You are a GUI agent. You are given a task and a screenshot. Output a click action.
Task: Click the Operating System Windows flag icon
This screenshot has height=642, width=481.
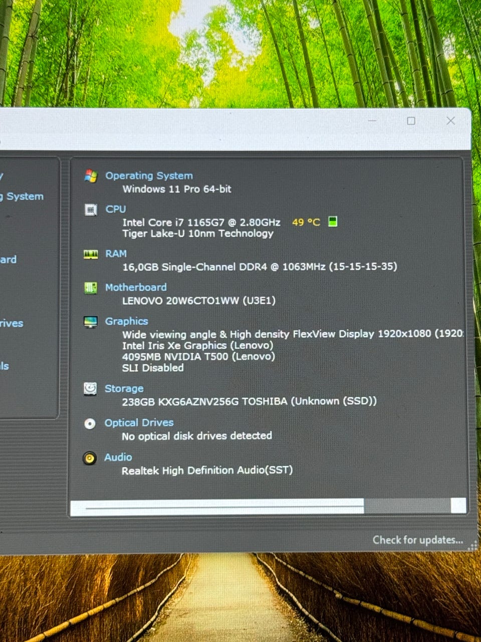pos(91,176)
